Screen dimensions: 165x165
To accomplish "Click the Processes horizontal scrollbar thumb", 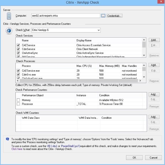I will [x=79, y=81].
